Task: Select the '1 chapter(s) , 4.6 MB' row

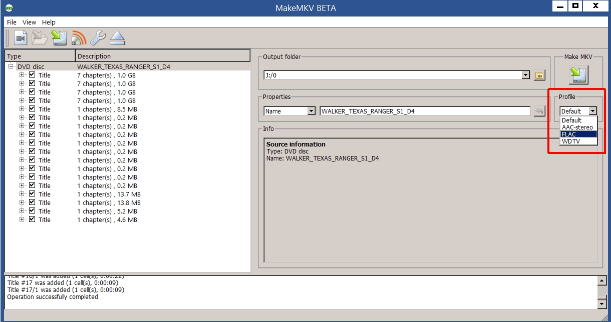Action: coord(128,219)
